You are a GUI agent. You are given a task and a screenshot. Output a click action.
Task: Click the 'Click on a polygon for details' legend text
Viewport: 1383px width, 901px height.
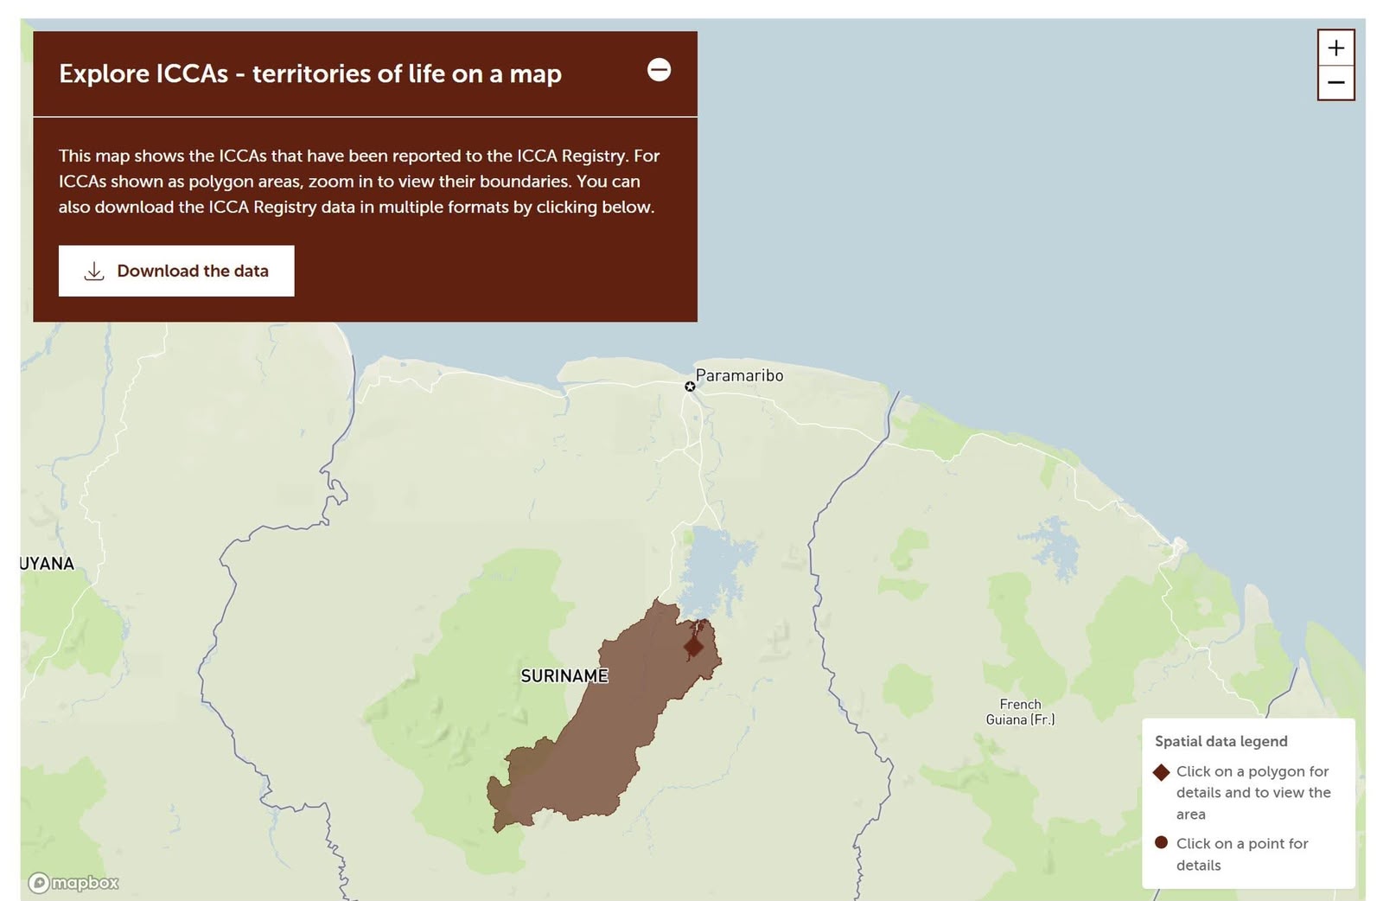tap(1253, 792)
